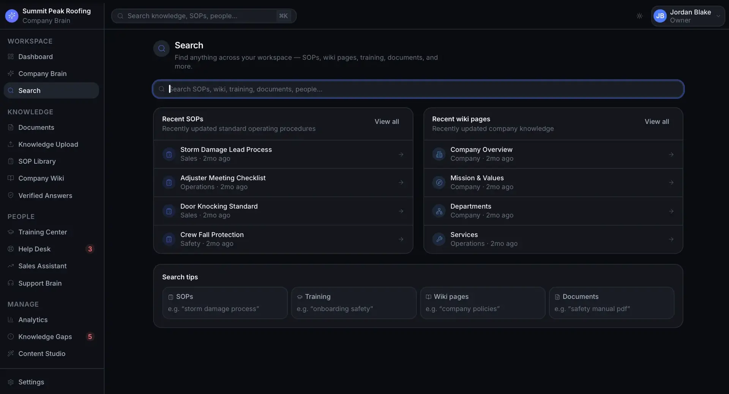
Task: Click the SOP Library clipboard icon
Action: (11, 161)
